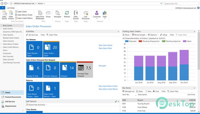The image size is (200, 114).
Task: Open the Delayed orders tile
Action: (68, 70)
